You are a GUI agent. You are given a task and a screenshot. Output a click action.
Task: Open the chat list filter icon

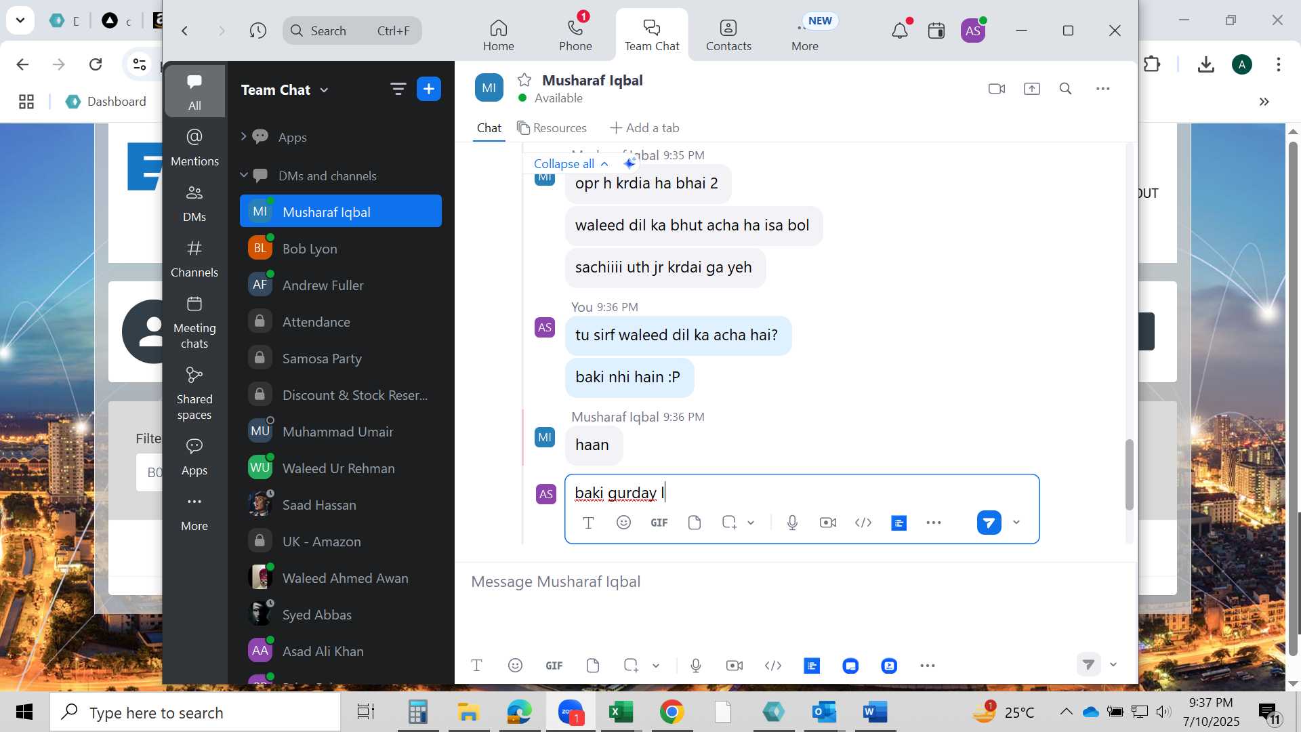[398, 89]
